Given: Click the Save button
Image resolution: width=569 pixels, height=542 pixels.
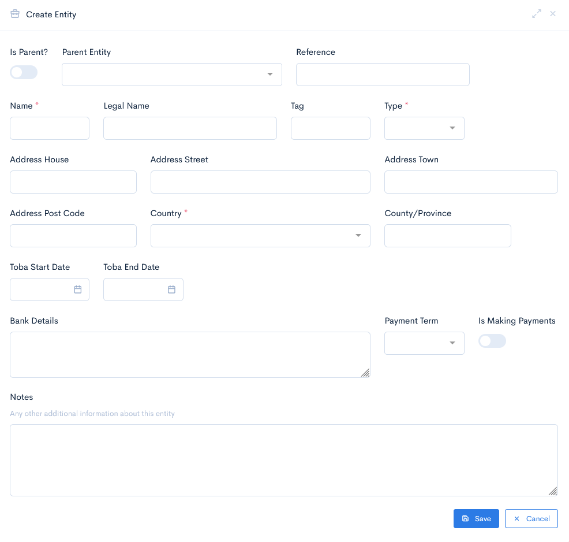Looking at the screenshot, I should click(x=476, y=518).
